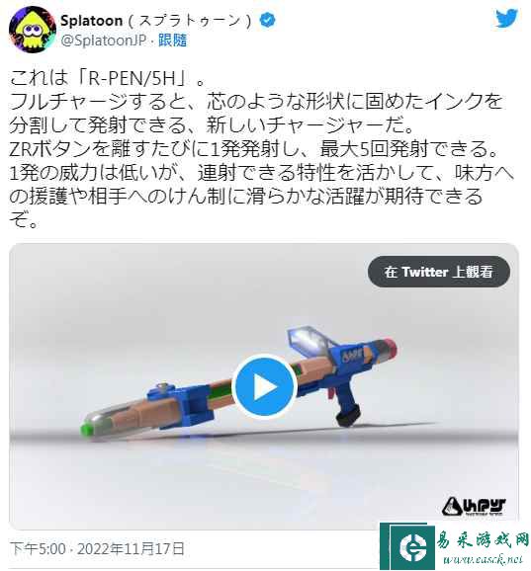
Task: Click the 在 Twitter 上観看 button
Action: coord(439,272)
